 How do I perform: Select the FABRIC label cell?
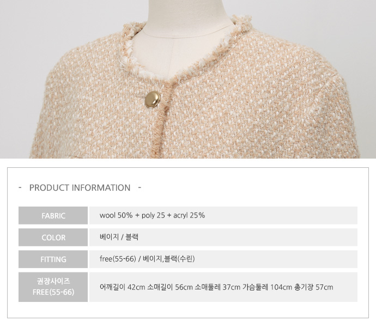53,215
